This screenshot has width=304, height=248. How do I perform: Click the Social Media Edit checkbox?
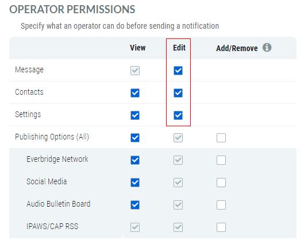(178, 183)
